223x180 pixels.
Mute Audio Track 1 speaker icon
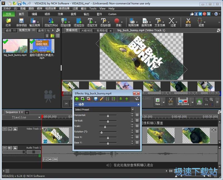pyautogui.click(x=10, y=148)
